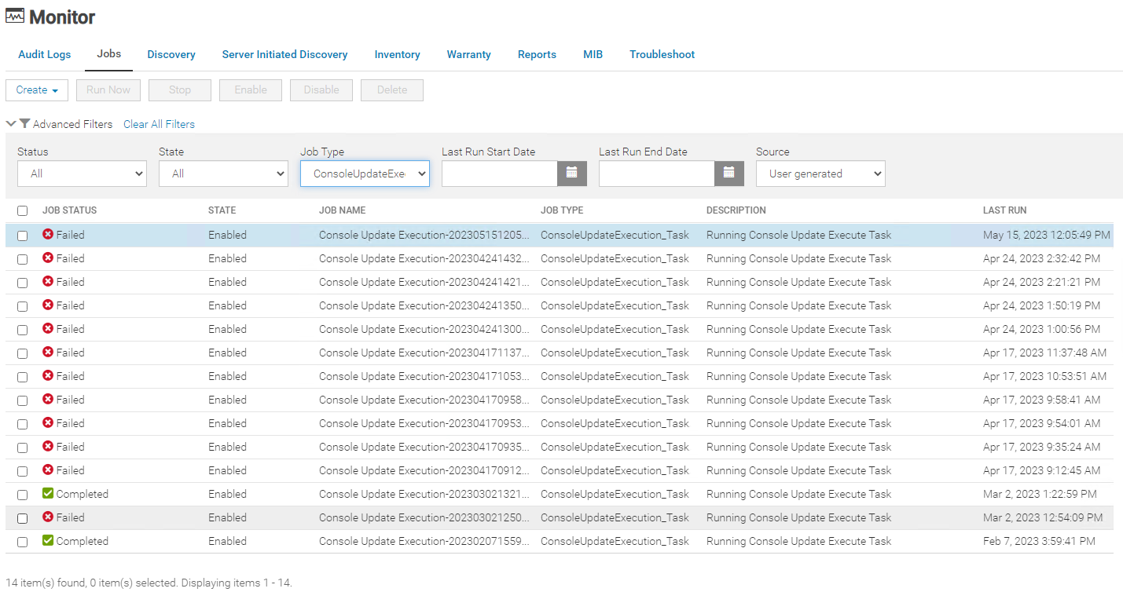Click the Last Run Start Date input field
The width and height of the screenshot is (1123, 592).
tap(499, 174)
